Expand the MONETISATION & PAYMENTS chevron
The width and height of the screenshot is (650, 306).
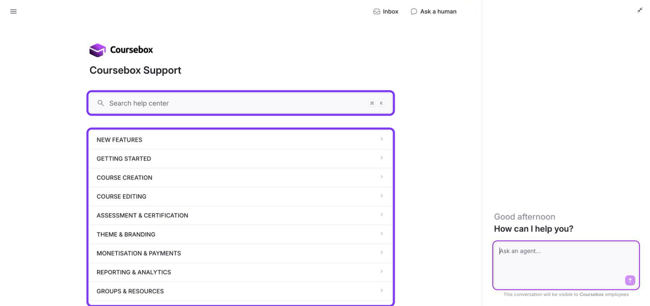pos(381,253)
